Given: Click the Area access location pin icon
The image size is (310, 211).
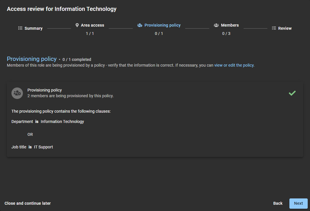Looking at the screenshot, I should tap(77, 25).
